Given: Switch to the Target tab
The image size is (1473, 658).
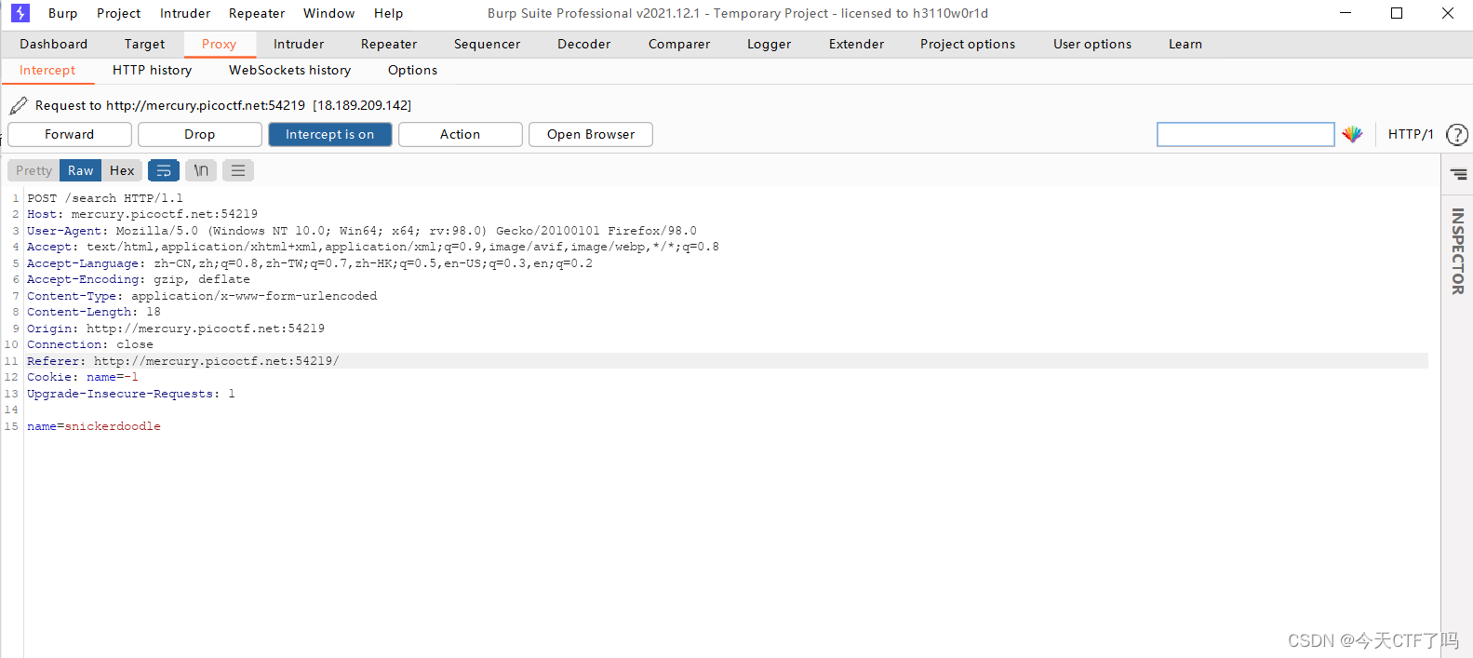Looking at the screenshot, I should pos(145,44).
